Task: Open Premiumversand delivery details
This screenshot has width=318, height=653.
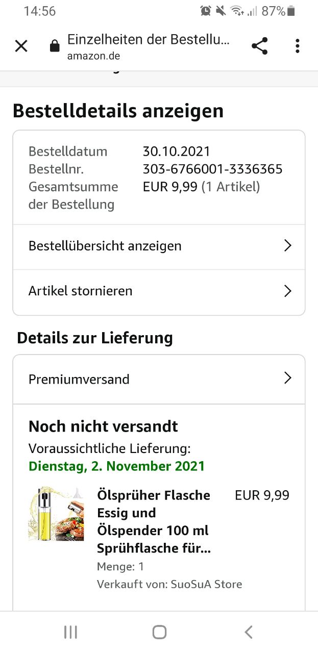Action: tap(79, 379)
